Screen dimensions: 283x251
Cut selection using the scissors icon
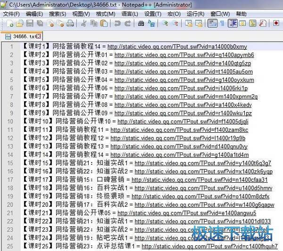(x=84, y=24)
